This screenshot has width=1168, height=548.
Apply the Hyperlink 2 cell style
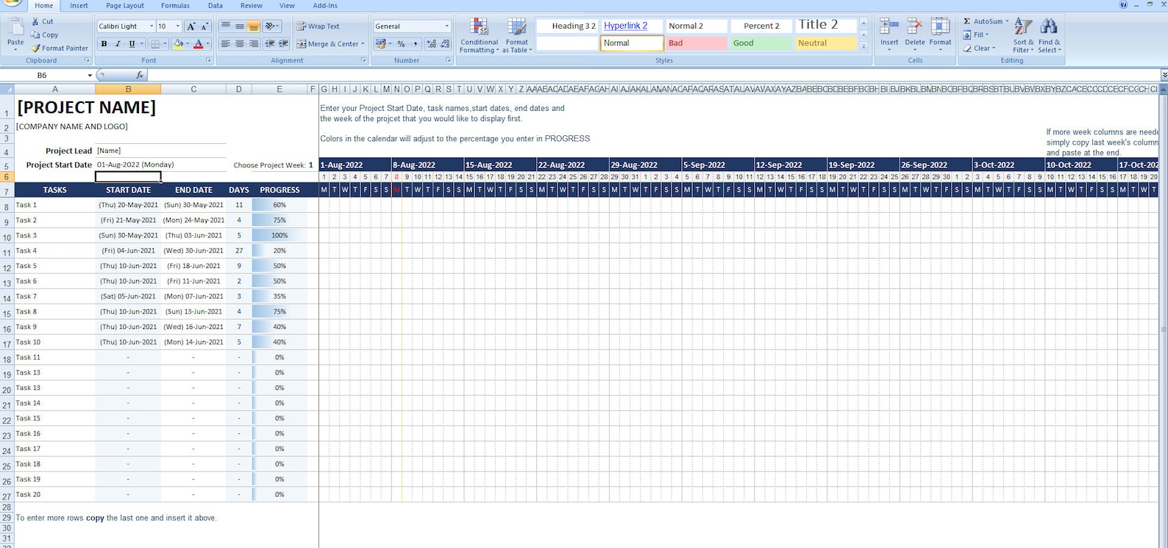click(632, 26)
